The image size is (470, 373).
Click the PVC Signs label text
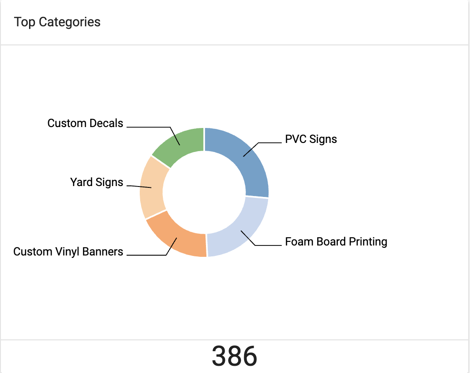pos(311,139)
